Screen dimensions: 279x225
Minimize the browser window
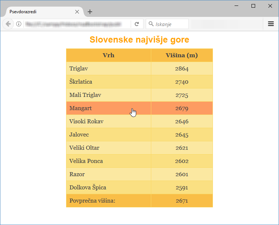point(236,6)
